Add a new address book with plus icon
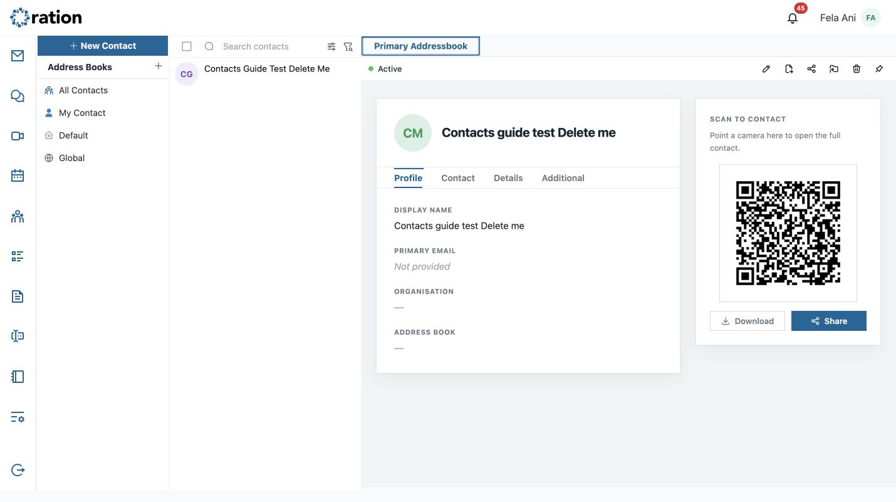Screen dimensions: 896x502 point(159,66)
